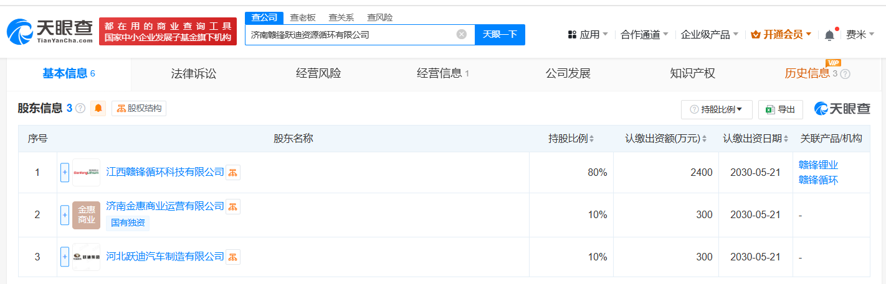Screen dimensions: 886x284
Task: Open the 赣锋锂业 related link
Action: [818, 165]
